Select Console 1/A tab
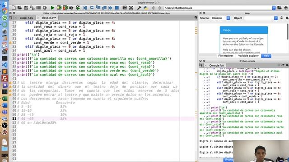The height and width of the screenshot is (162, 289). (x=216, y=65)
